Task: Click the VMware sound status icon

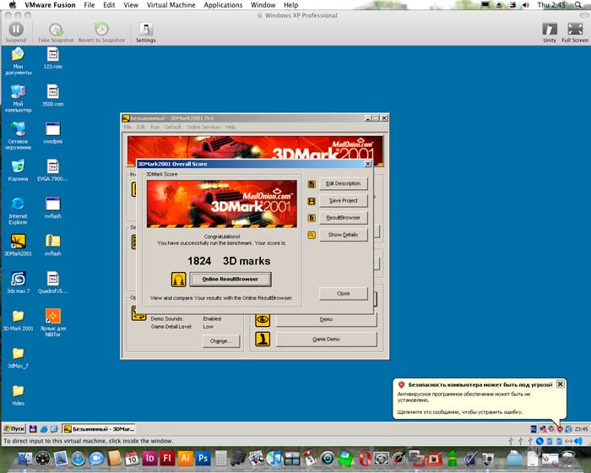Action: (x=577, y=441)
